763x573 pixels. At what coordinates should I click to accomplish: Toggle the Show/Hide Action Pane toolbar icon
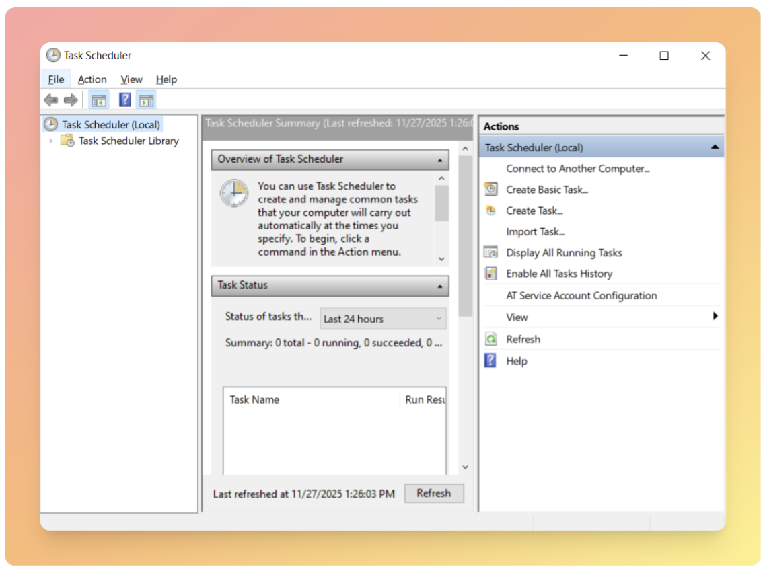pos(146,100)
